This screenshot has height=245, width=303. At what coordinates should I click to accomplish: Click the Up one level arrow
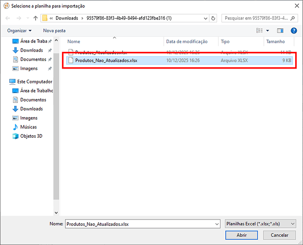point(36,18)
